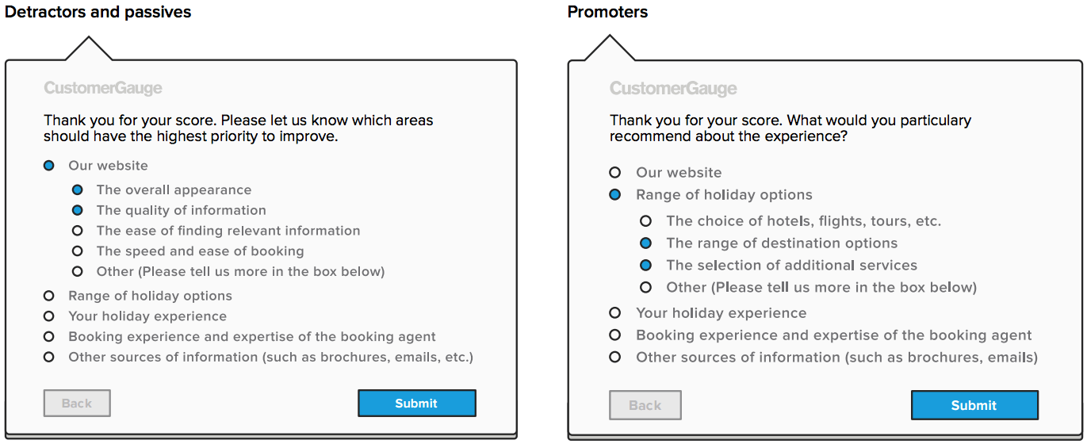1087x444 pixels.
Task: Select 'The selection of additional services'
Action: 645,265
